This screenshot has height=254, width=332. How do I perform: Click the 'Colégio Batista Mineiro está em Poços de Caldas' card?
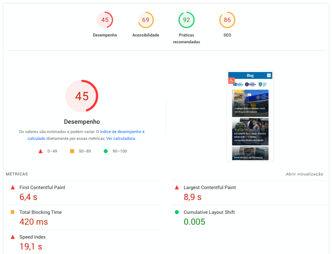pos(250,103)
